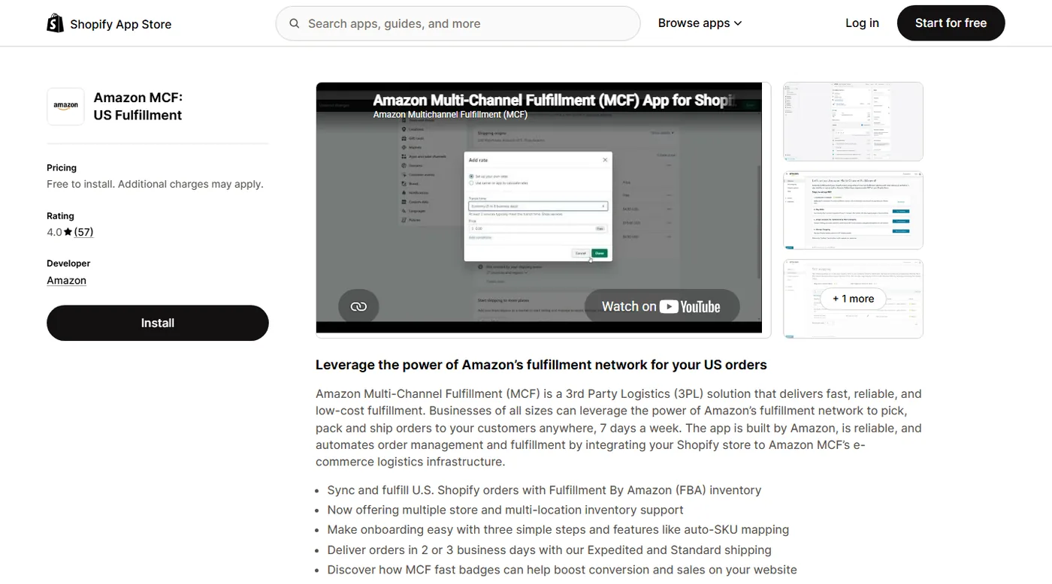This screenshot has width=1052, height=584.
Task: Focus the search apps input field
Action: 458,23
